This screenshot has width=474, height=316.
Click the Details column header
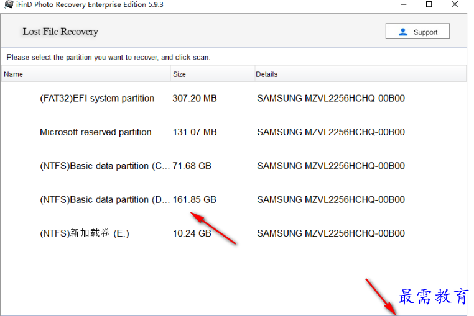point(361,74)
